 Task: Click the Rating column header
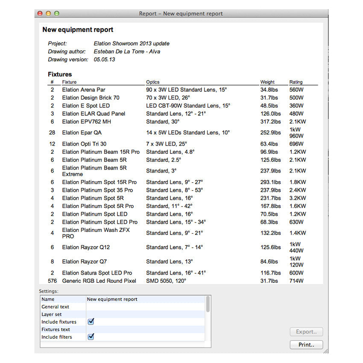point(296,82)
